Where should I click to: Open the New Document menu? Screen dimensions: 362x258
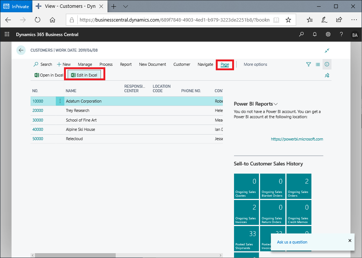[x=153, y=64]
